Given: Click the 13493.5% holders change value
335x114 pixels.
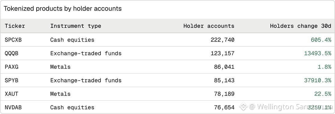Looking at the screenshot, I should 318,53.
